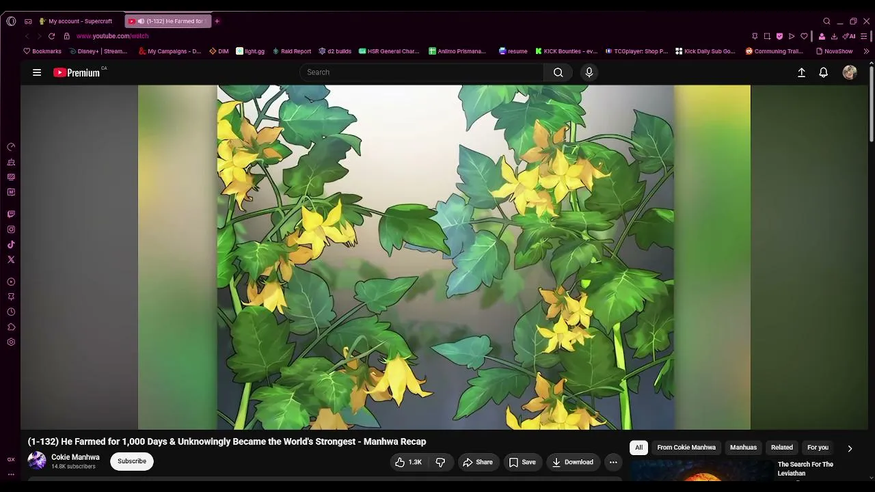Image resolution: width=875 pixels, height=492 pixels.
Task: Open the Opera downloads icon
Action: pyautogui.click(x=834, y=36)
